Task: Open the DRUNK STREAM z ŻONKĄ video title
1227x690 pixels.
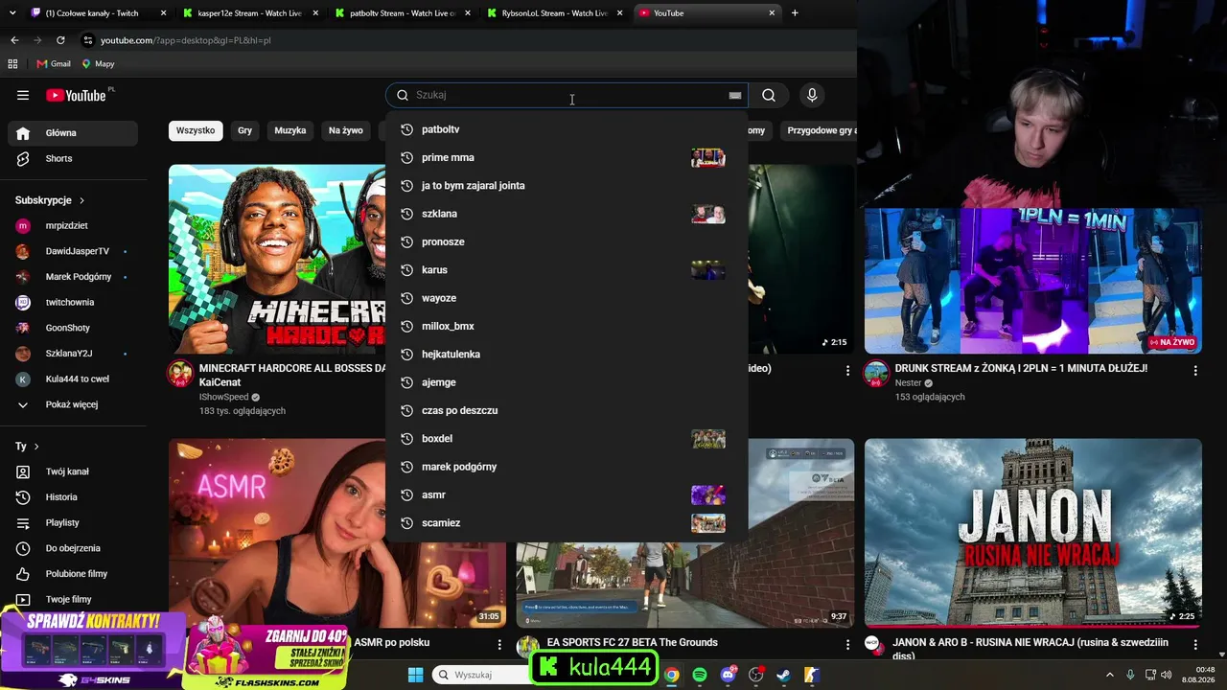Action: pyautogui.click(x=1021, y=368)
